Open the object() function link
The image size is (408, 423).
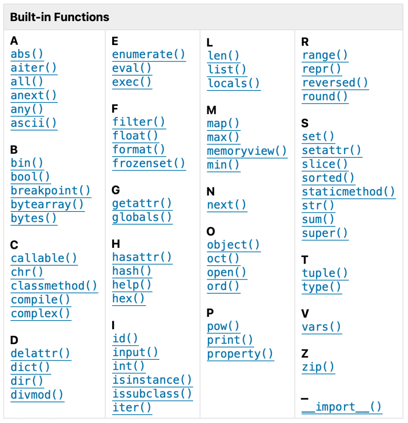233,245
